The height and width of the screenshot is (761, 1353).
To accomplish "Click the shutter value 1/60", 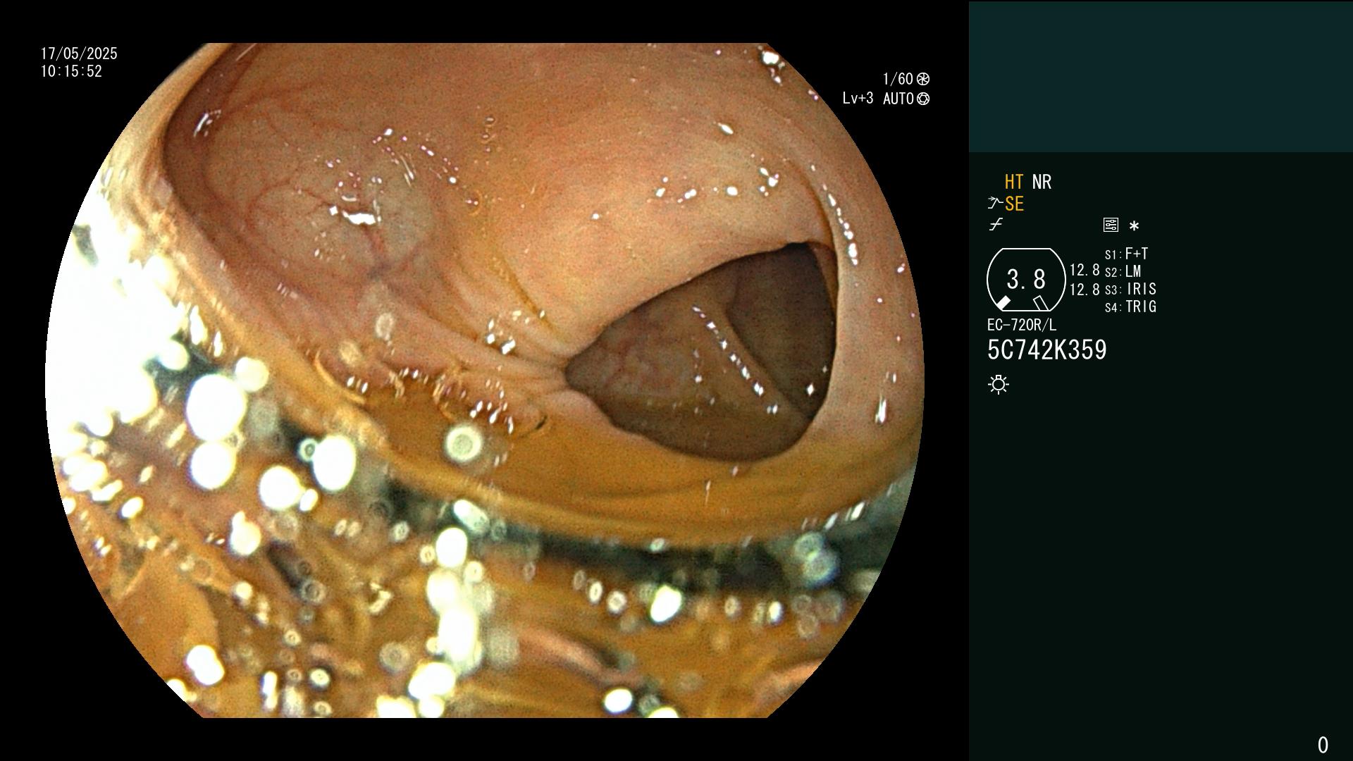I will tap(898, 79).
